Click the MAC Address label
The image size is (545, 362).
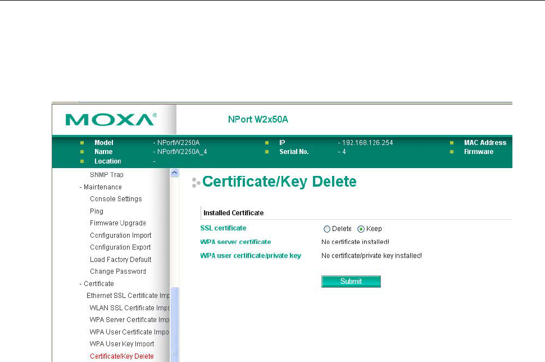[x=485, y=143]
